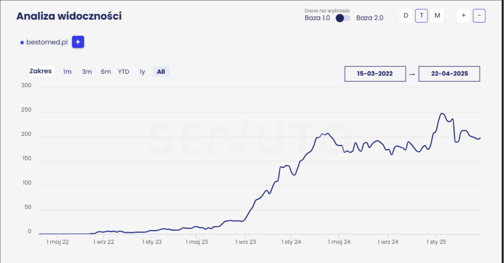Click the bestomed.pl legend entry
Screen dimensions: 504x263
click(44, 42)
